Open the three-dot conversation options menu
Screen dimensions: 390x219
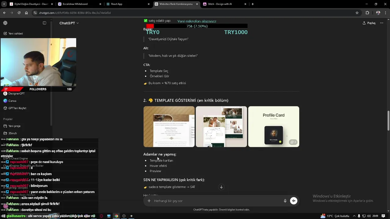point(381,23)
